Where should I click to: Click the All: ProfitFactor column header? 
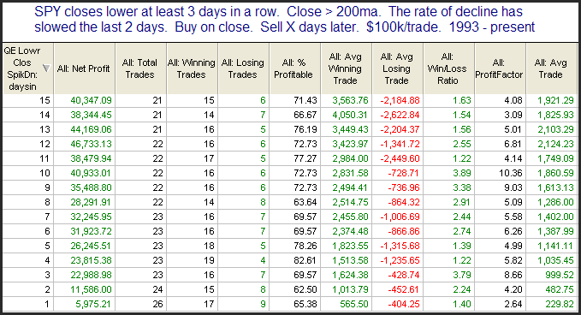click(x=499, y=68)
